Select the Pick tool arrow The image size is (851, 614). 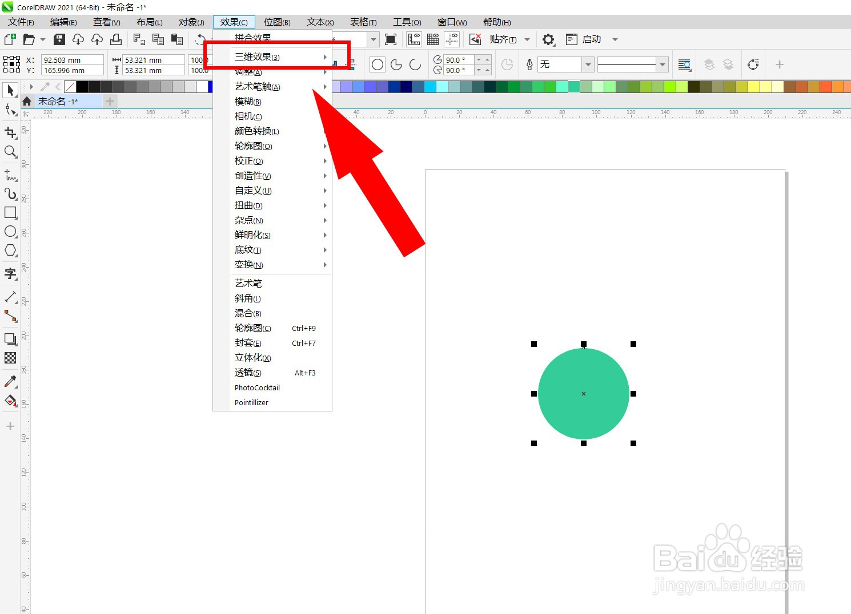(x=10, y=90)
